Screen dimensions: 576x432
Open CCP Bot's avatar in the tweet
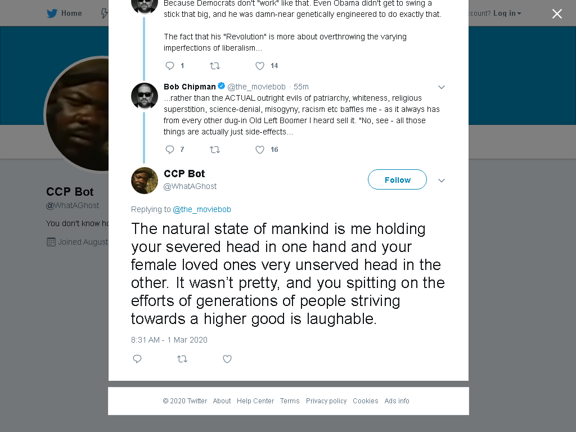point(145,181)
